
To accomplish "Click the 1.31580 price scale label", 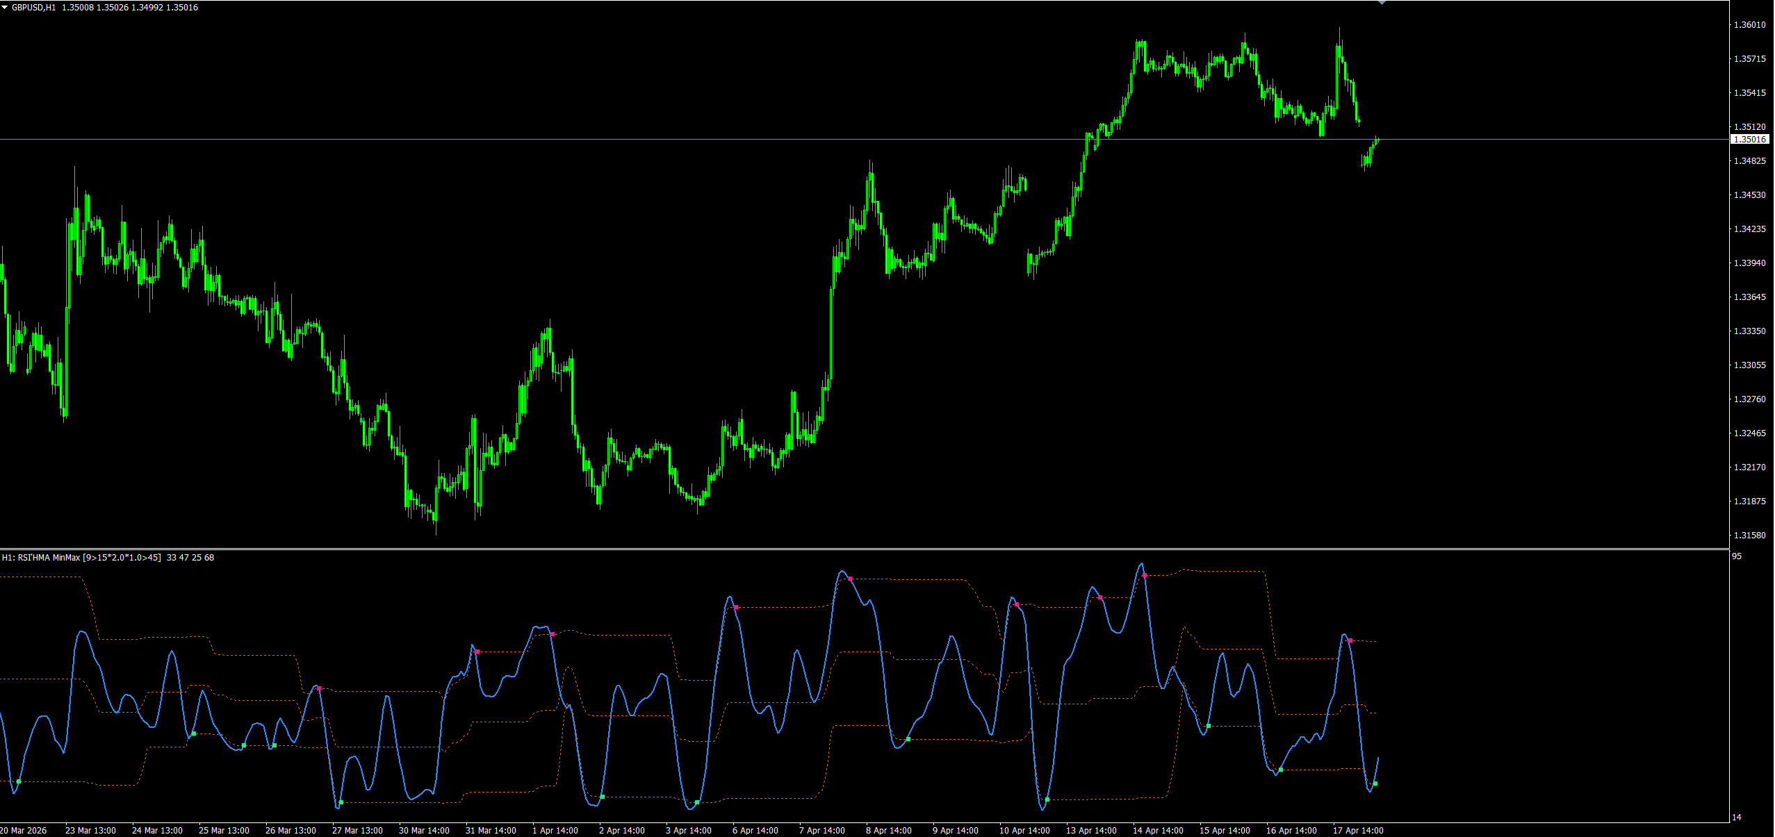I will tap(1749, 536).
